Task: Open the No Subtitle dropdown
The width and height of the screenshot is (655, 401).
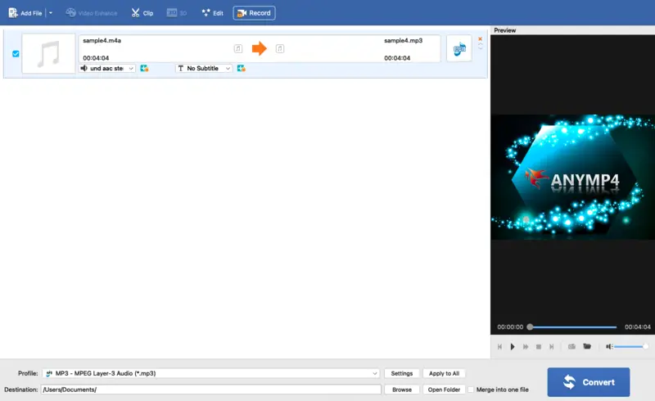Action: pos(203,68)
